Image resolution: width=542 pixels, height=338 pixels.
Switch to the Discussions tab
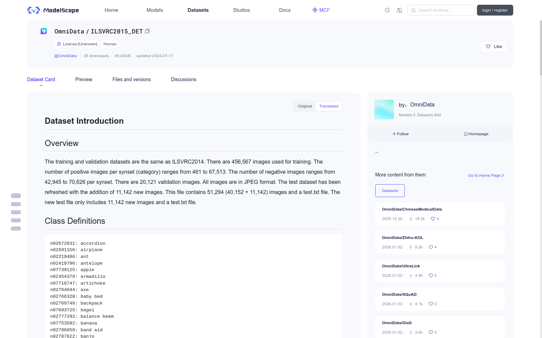point(184,79)
